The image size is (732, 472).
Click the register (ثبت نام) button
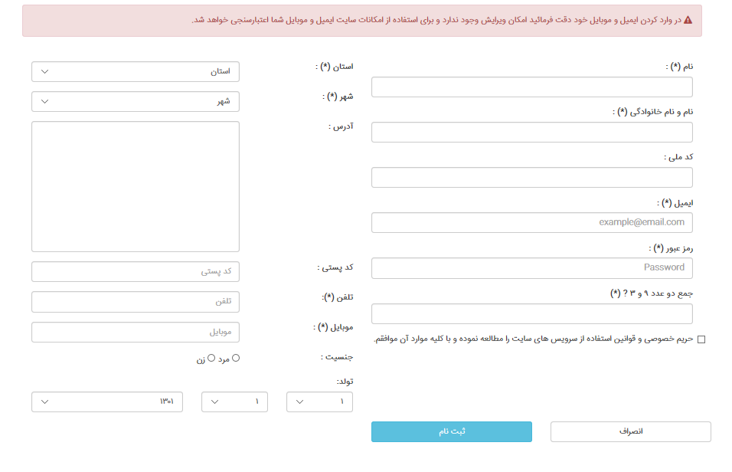(x=451, y=432)
